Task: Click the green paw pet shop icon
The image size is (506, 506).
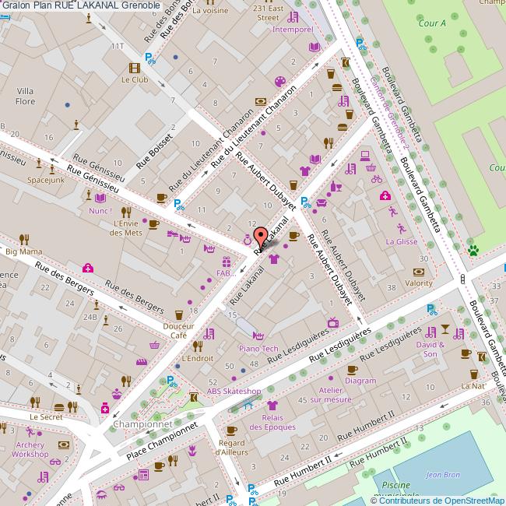Action: [x=473, y=250]
